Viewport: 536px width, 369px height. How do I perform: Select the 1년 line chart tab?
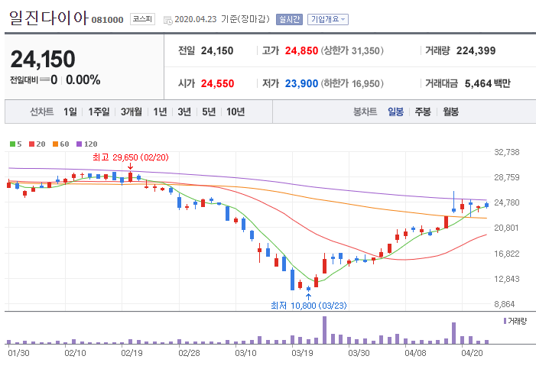point(160,112)
